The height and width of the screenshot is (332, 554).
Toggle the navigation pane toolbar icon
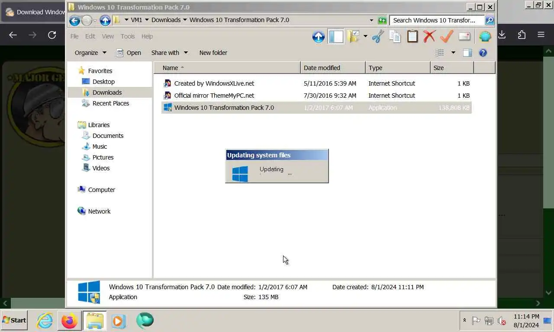(x=336, y=37)
